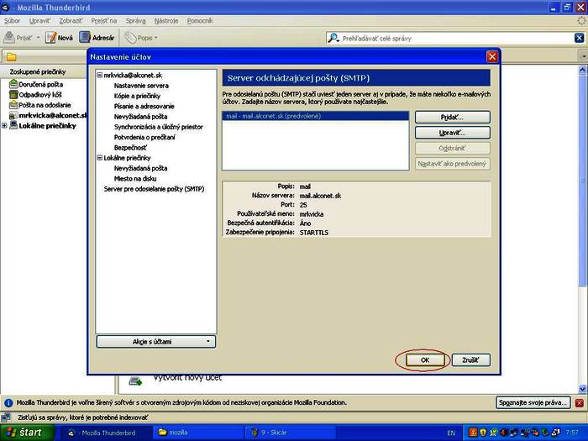Select Potvrdenia o prečítaní tree item

pyautogui.click(x=144, y=137)
